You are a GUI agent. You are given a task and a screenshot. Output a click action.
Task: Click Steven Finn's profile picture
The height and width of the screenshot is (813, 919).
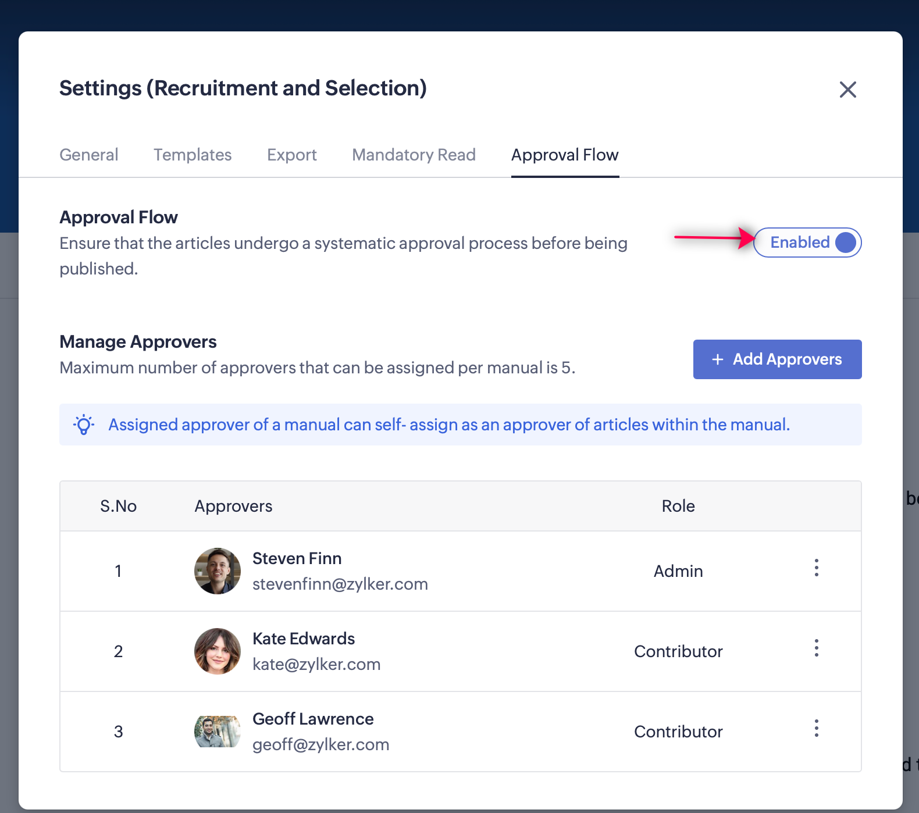click(x=217, y=571)
